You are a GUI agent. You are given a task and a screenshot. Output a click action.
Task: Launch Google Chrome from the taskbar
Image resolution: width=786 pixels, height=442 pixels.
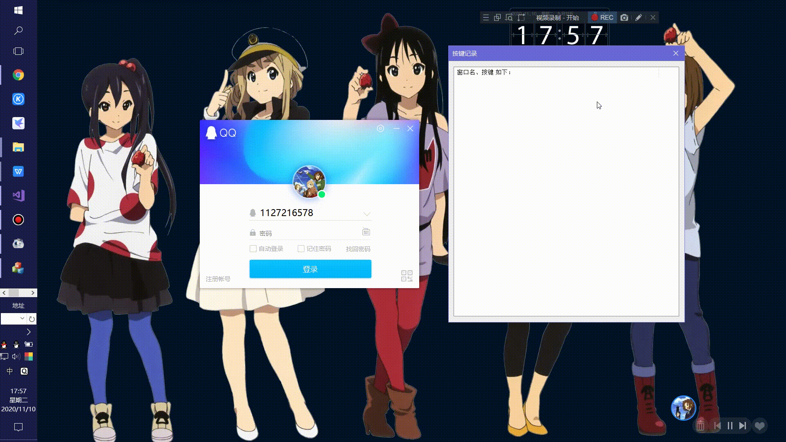click(18, 75)
